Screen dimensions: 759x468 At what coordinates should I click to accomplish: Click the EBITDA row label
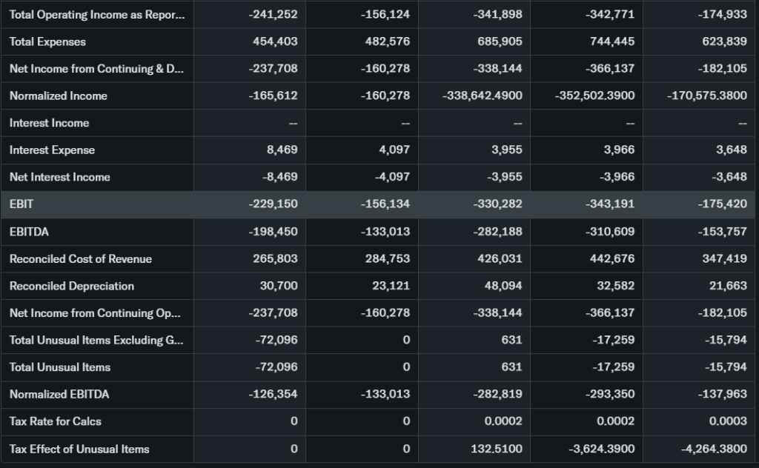pyautogui.click(x=29, y=232)
